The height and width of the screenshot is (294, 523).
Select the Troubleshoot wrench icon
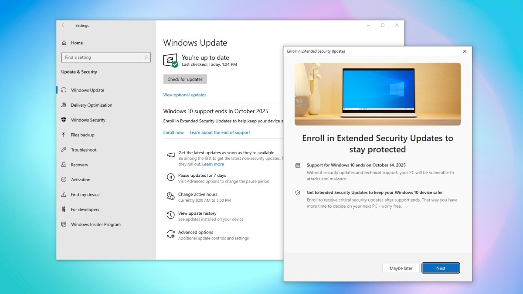click(64, 150)
